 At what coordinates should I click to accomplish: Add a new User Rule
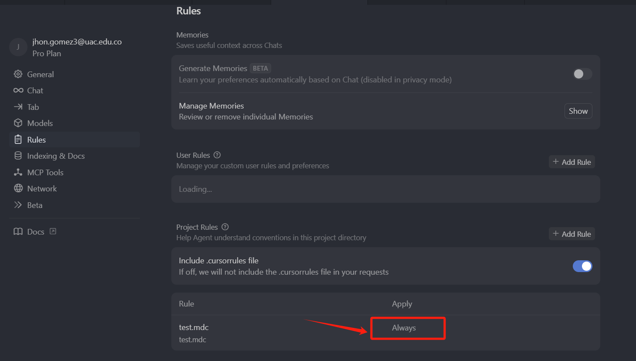coord(571,162)
